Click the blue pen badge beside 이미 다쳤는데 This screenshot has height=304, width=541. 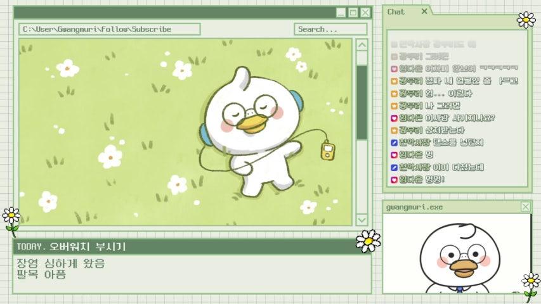pos(394,167)
